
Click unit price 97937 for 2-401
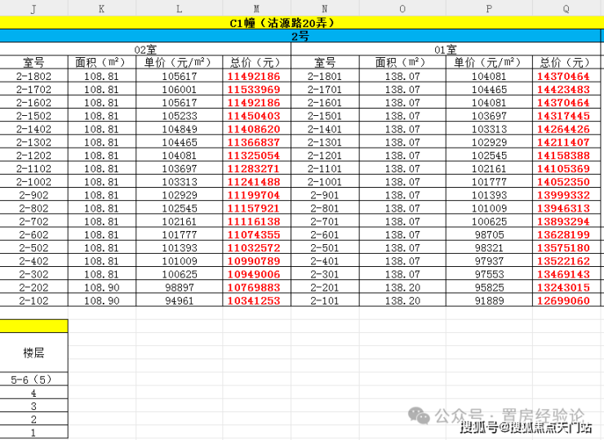click(x=489, y=261)
